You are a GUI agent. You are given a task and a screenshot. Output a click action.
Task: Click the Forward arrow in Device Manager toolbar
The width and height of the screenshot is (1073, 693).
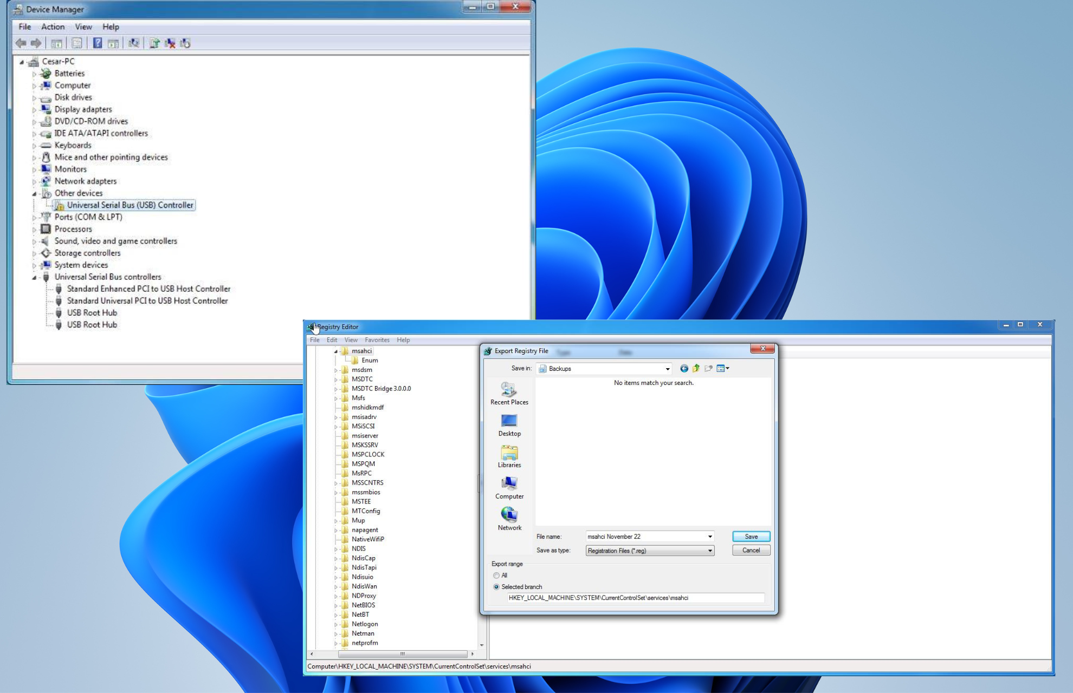36,43
